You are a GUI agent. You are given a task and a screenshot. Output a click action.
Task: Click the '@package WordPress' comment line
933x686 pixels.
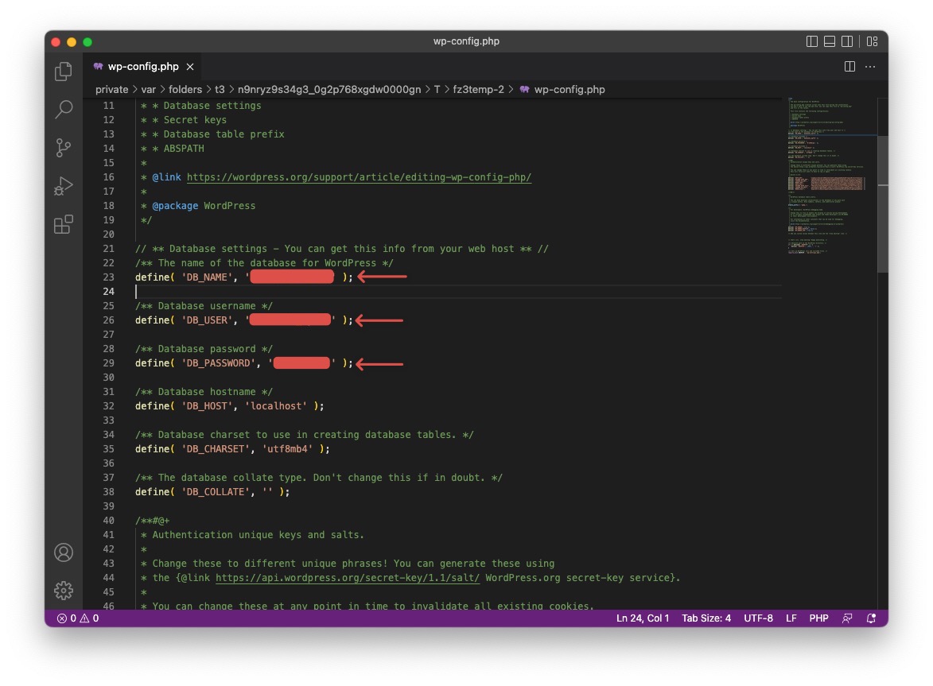[x=198, y=206]
